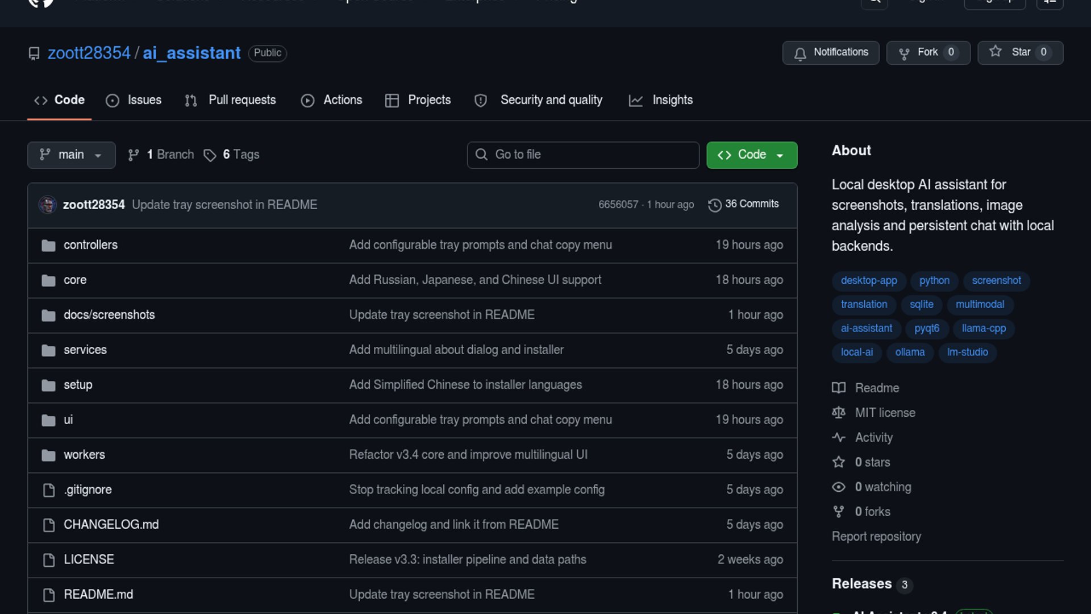Fork the ai_assistant repository
Image resolution: width=1091 pixels, height=614 pixels.
pyautogui.click(x=927, y=52)
